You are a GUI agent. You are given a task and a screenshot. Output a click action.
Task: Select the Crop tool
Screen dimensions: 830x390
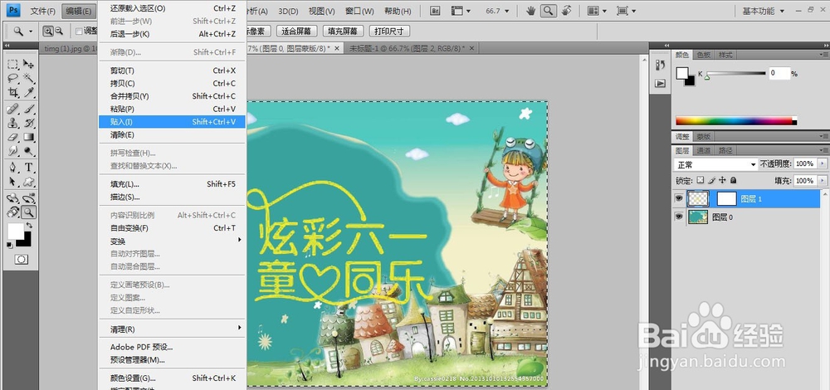[x=13, y=93]
